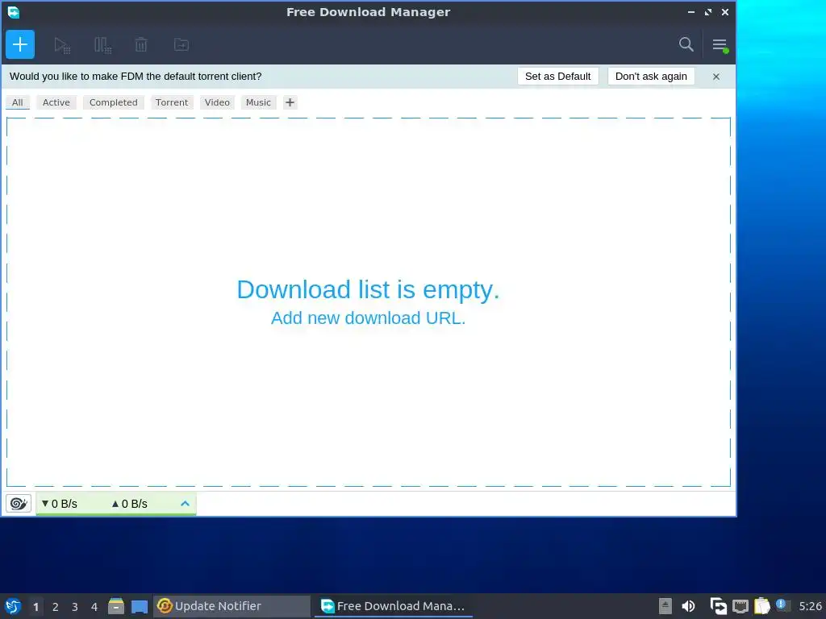Switch to the Active filter tab
The image size is (826, 619).
56,102
